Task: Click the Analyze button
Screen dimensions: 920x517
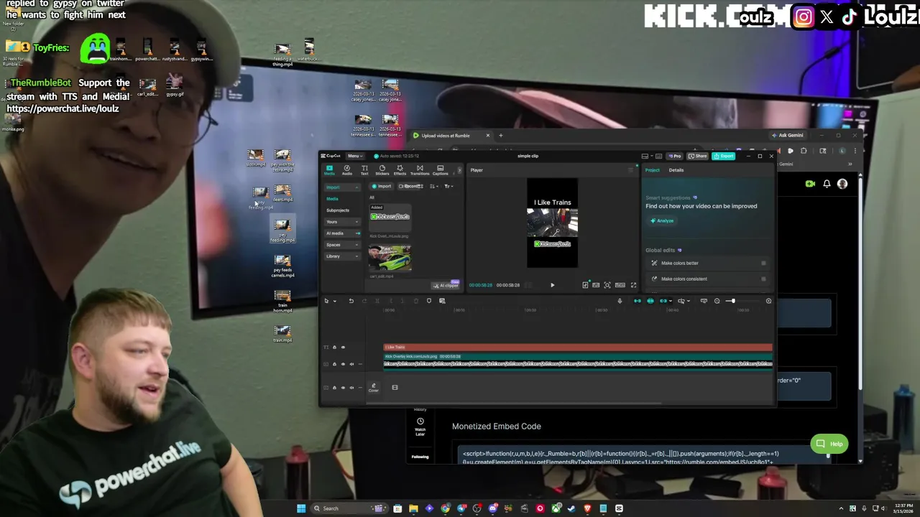Action: (x=662, y=220)
